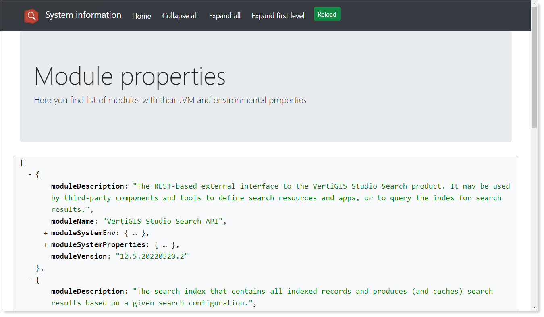Screen dimensions: 544x317
Task: Open the System information brand link
Action: [x=83, y=15]
